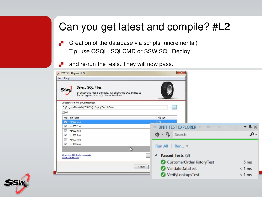Uncheck the ver0001.sql run checkbox
262x197 pixels.
pos(66,122)
